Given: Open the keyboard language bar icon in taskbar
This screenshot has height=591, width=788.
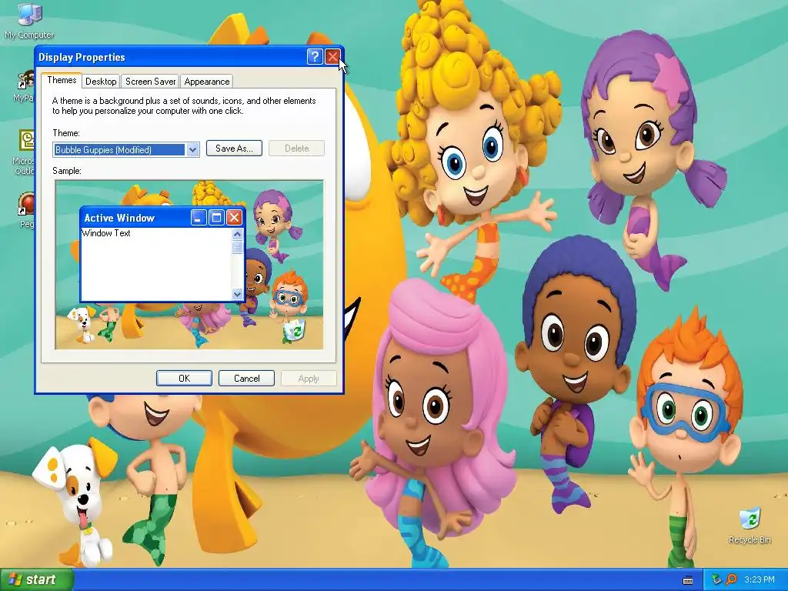Looking at the screenshot, I should (688, 580).
